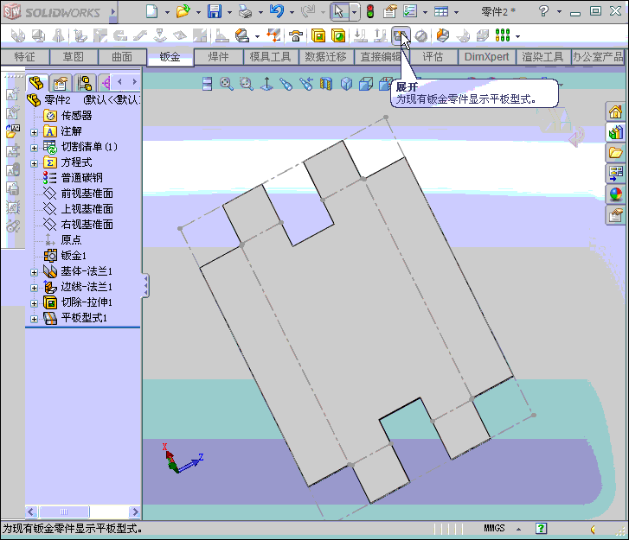Click the Unfold sheet metal icon

(x=360, y=35)
